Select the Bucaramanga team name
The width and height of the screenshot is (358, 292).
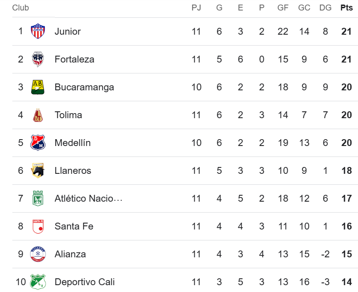[84, 87]
